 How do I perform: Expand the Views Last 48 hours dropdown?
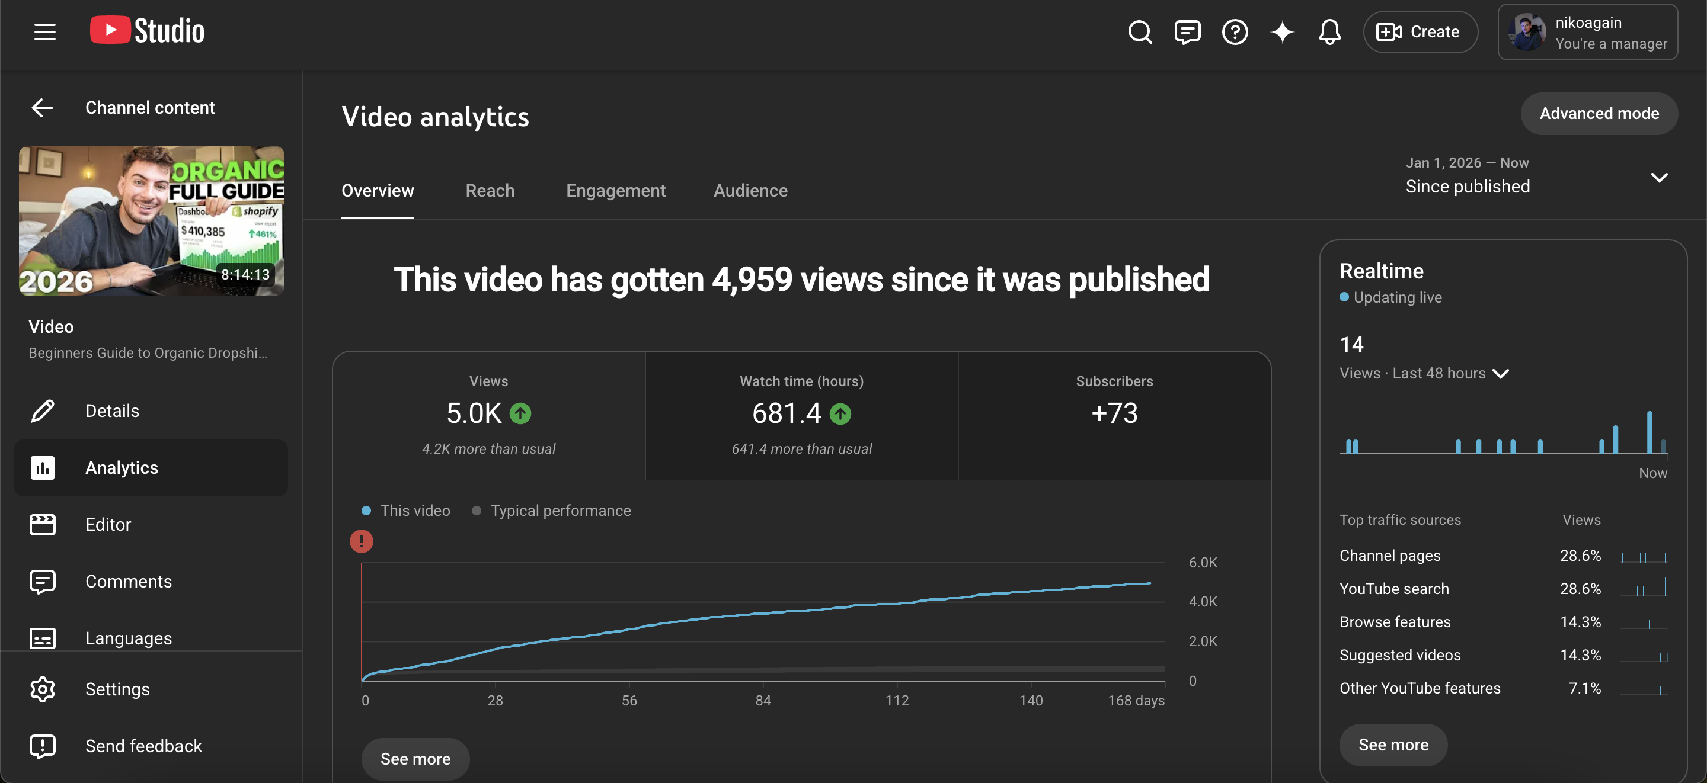(x=1423, y=373)
